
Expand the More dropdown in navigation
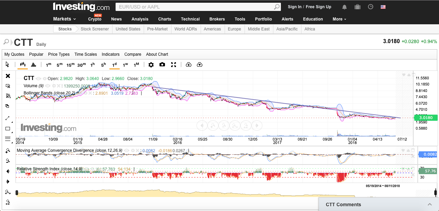(339, 19)
